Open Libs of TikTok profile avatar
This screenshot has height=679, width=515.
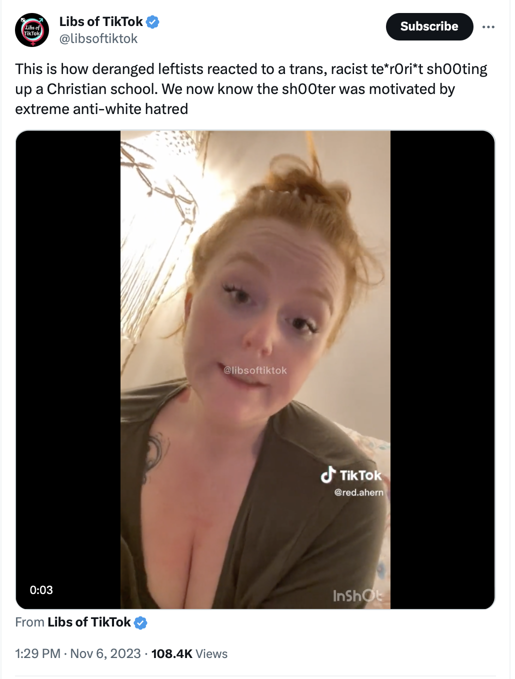(32, 30)
